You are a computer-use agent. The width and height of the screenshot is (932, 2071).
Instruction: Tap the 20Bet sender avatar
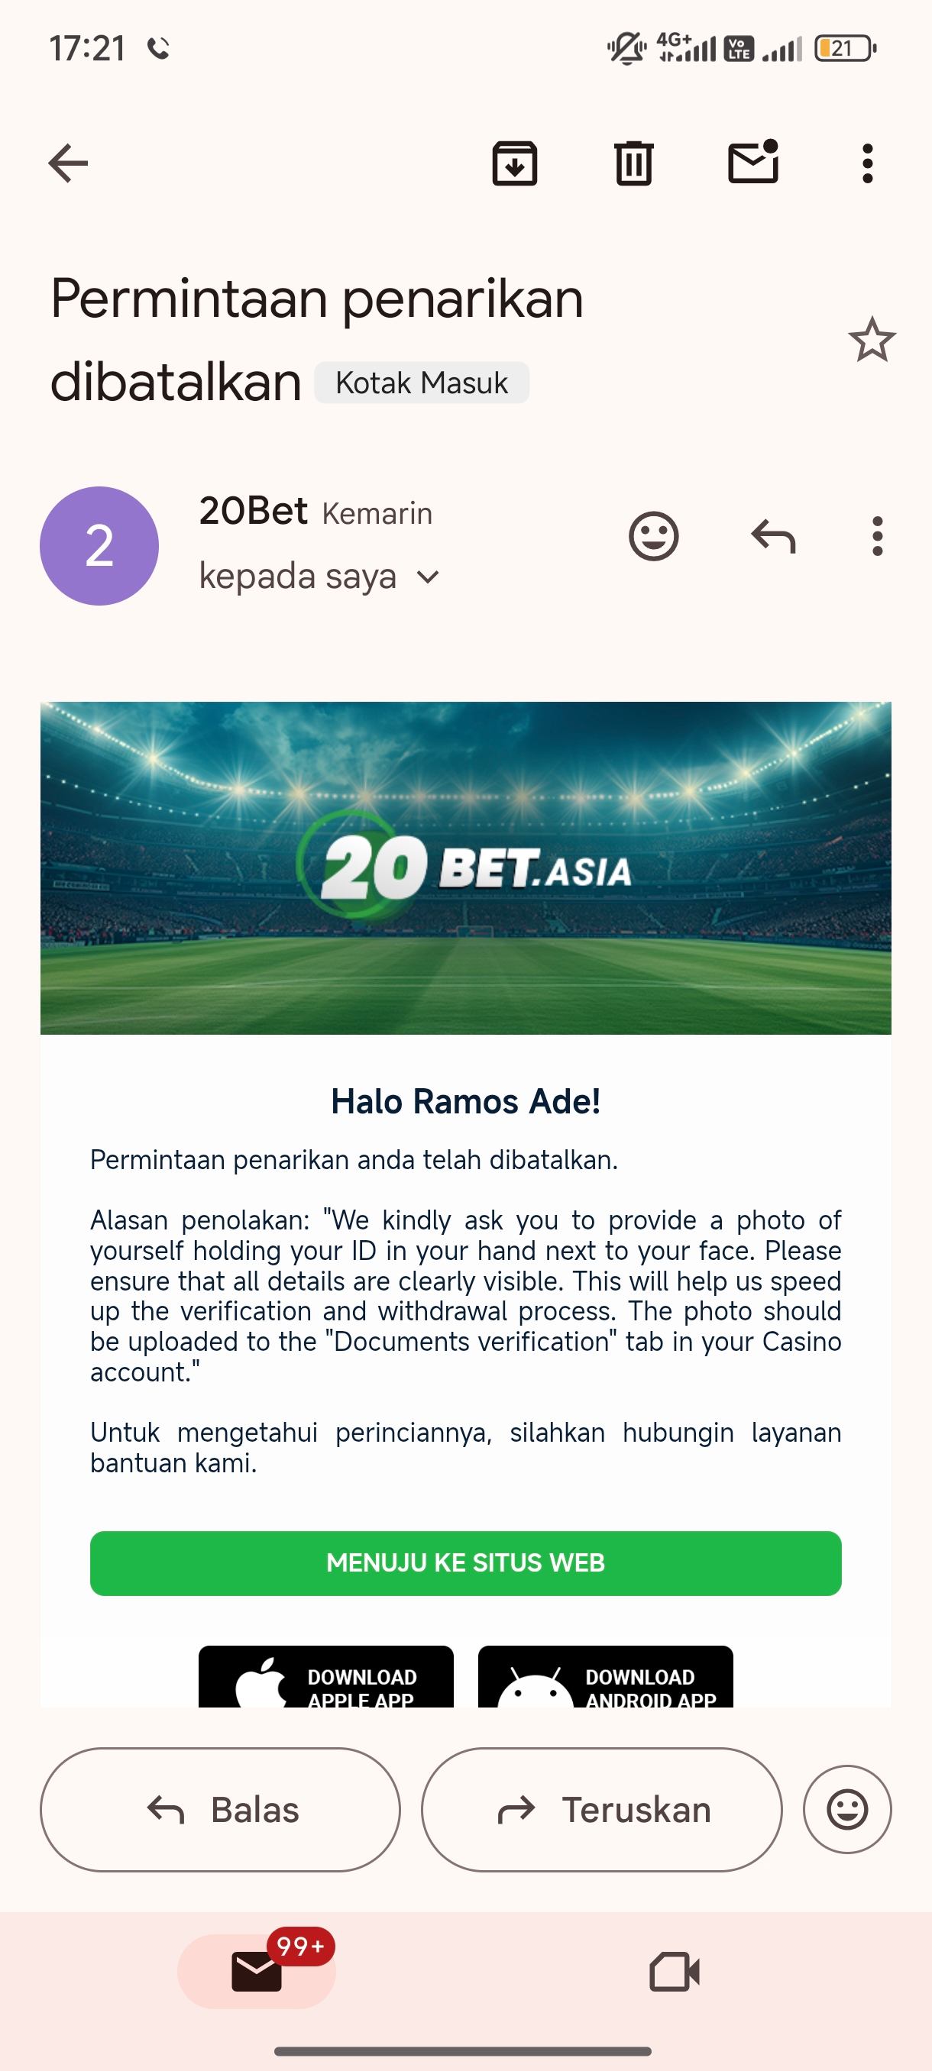coord(99,546)
